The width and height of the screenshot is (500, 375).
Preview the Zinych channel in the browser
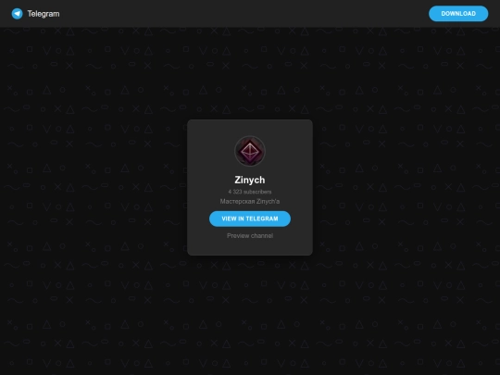pos(250,236)
